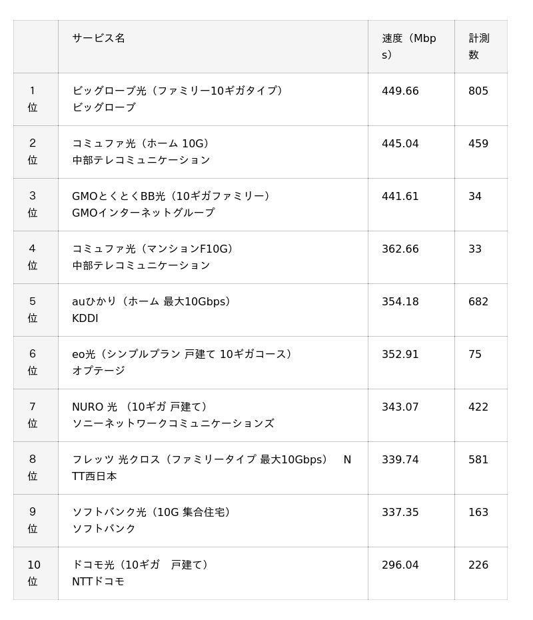Screen dimensions: 533x620
Task: Select the フレッツ 光クロス service cell
Action: 213,467
